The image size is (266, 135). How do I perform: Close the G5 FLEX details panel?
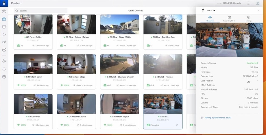[259, 10]
